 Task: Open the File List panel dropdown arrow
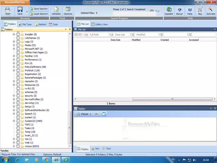click(x=215, y=29)
